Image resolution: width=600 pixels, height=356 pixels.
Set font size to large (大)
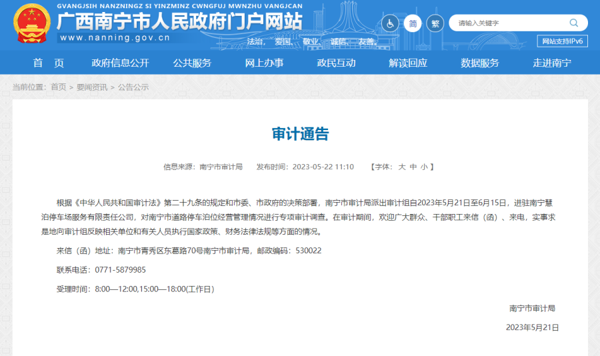[x=402, y=167]
